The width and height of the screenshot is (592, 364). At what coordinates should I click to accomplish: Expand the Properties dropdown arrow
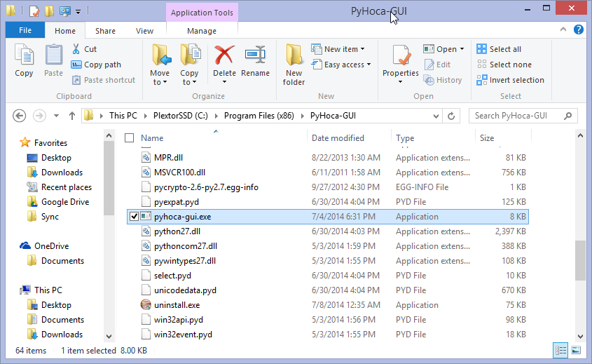(400, 81)
